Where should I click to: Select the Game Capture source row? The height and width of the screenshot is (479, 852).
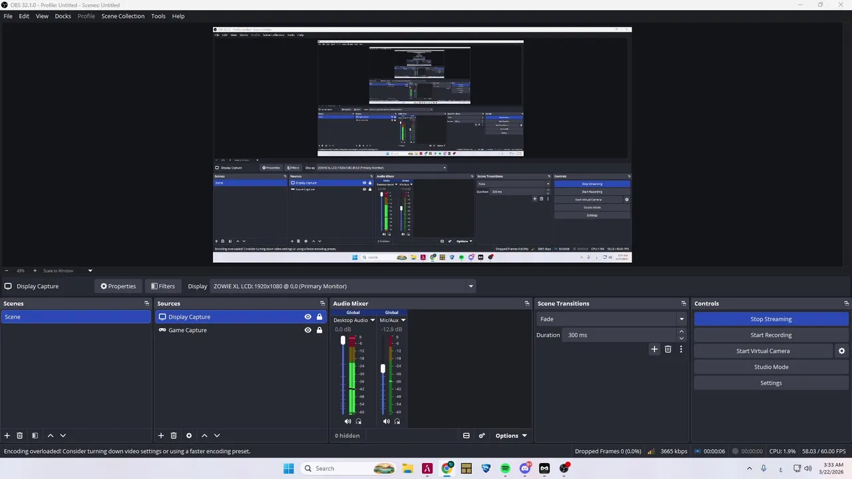coord(240,330)
